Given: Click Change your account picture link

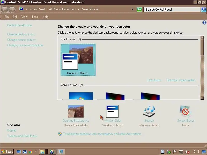Looking at the screenshot, I should tap(25, 45).
